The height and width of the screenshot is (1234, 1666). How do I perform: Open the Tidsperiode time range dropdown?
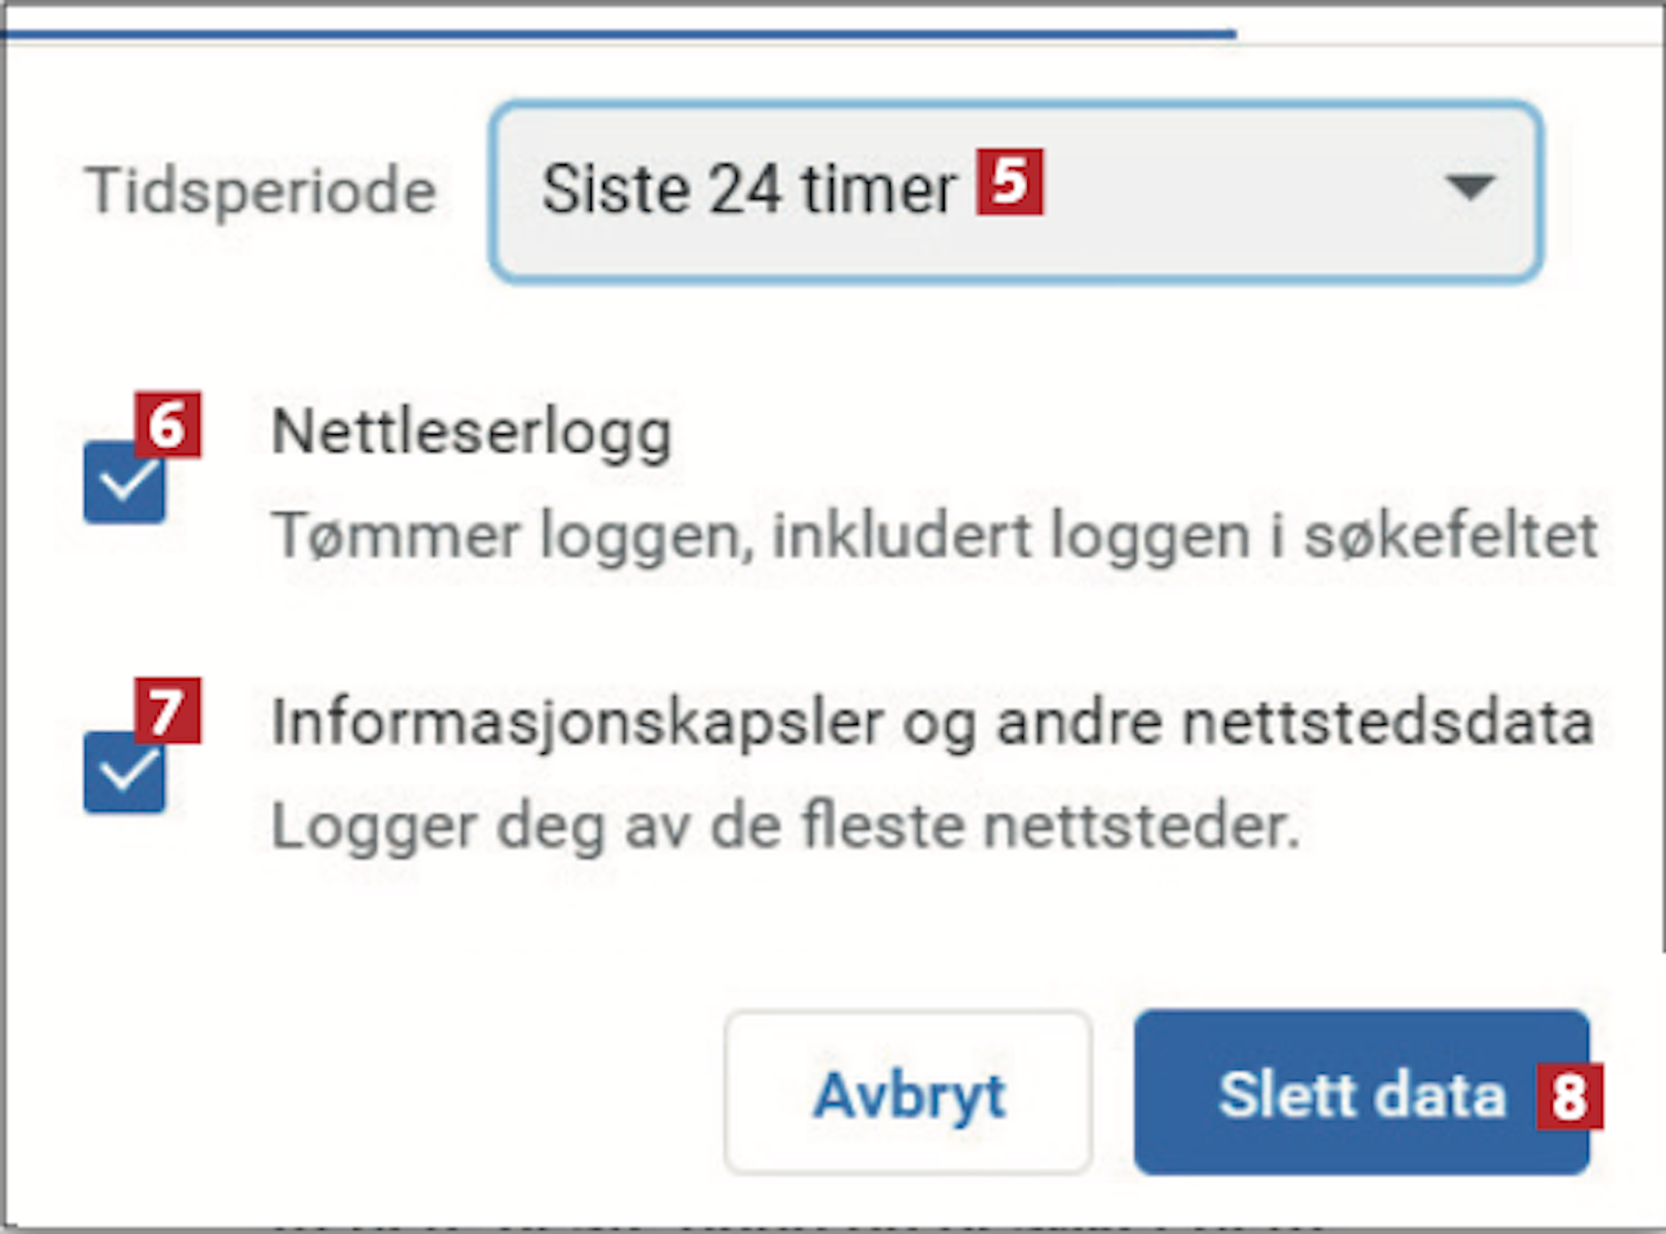pyautogui.click(x=1015, y=192)
